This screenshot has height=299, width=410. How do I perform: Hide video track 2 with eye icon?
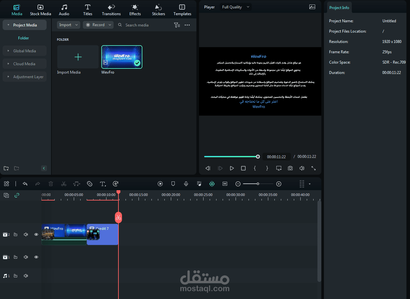click(x=36, y=234)
